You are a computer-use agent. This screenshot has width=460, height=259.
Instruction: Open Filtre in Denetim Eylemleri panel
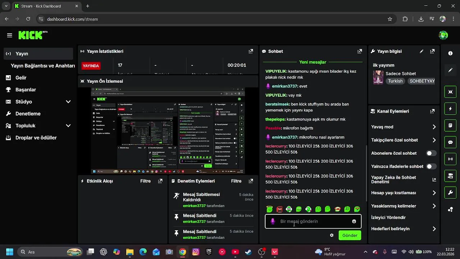pos(236,181)
